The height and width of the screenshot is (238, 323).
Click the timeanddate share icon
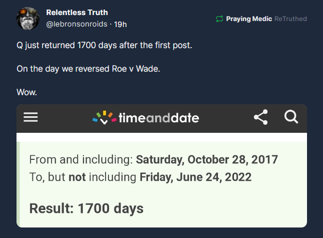pos(260,118)
